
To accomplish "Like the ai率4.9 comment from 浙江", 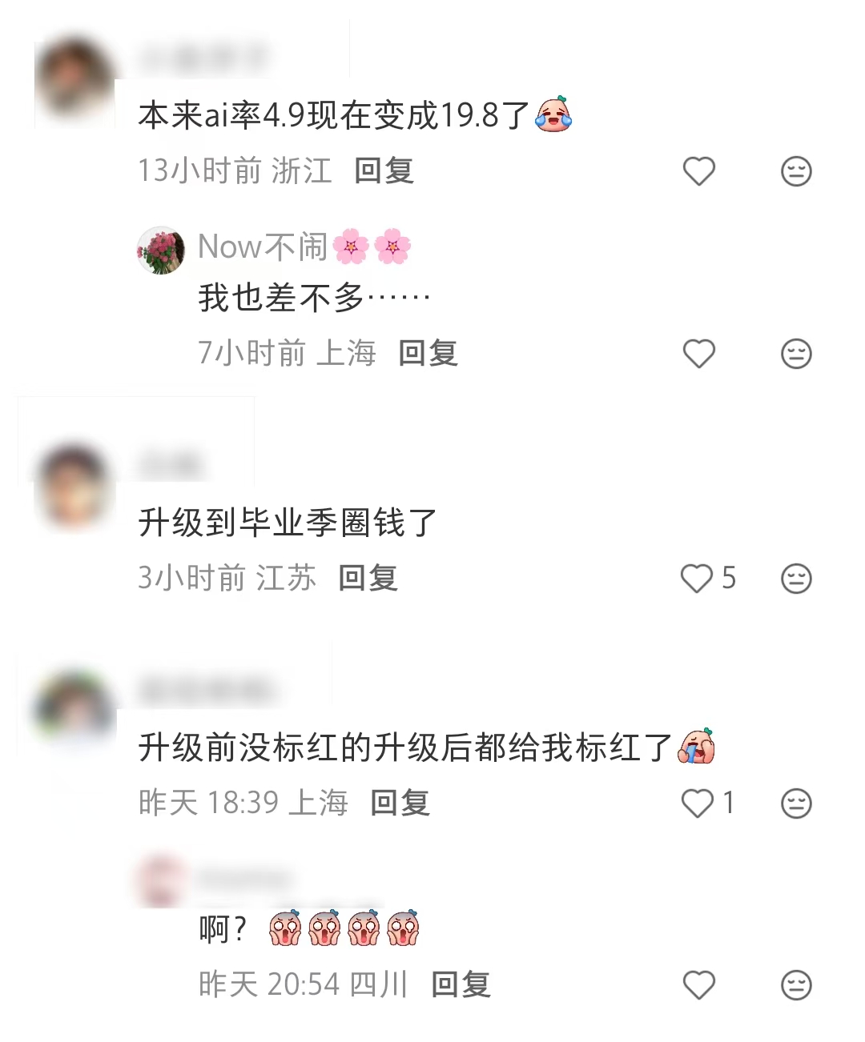I will [698, 171].
